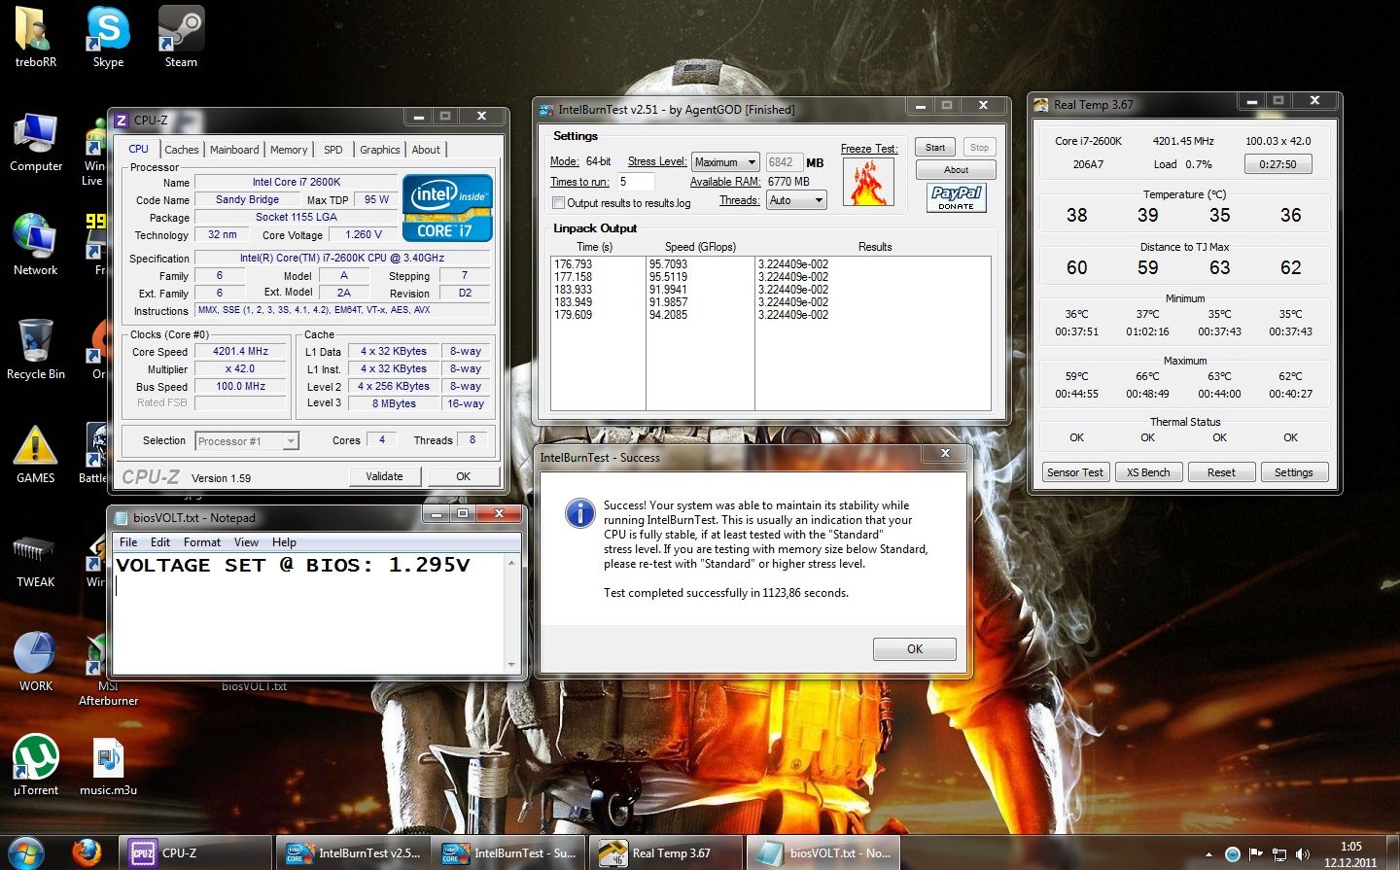This screenshot has width=1400, height=870.
Task: Open the WORK desktop icon
Action: pyautogui.click(x=35, y=662)
